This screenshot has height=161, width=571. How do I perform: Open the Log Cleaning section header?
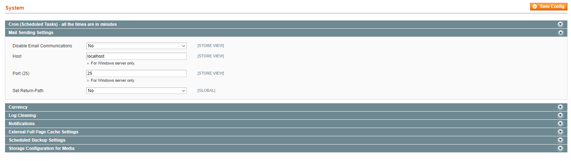coord(286,115)
